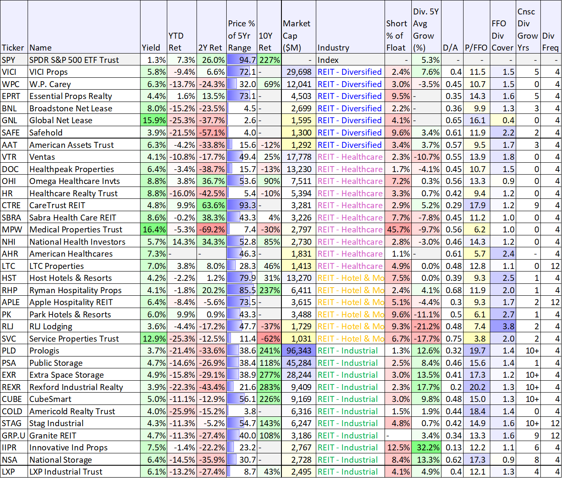This screenshot has height=478, width=562.
Task: Click Innovative Ind Props div growth 32.2%
Action: click(x=427, y=447)
